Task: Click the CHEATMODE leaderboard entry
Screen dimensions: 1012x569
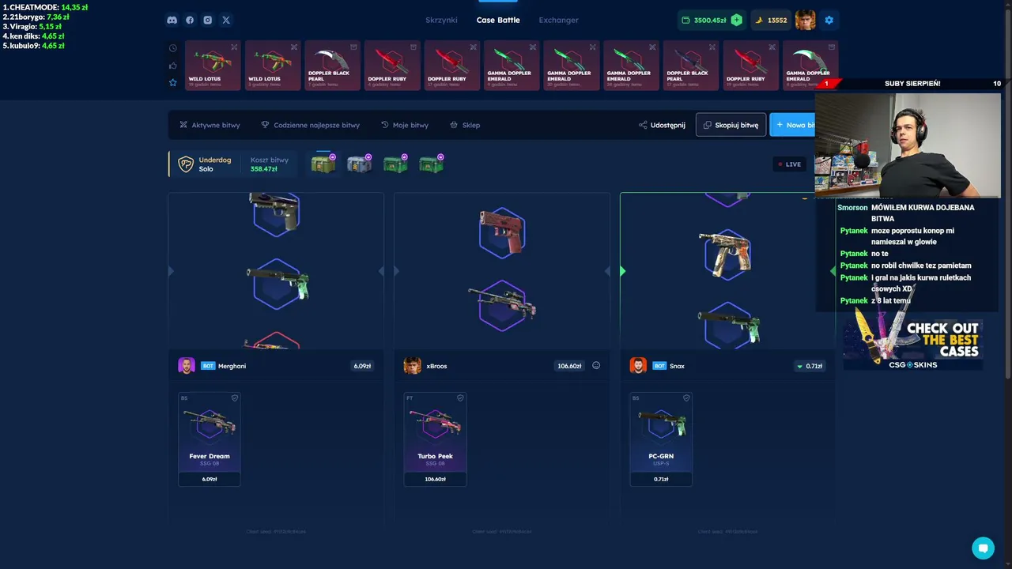Action: pyautogui.click(x=45, y=7)
